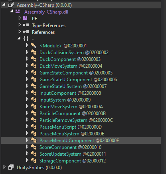Screen dimensions: 166x174
Task: Select the ScoreUpdateSystem entry
Action: click(x=73, y=154)
